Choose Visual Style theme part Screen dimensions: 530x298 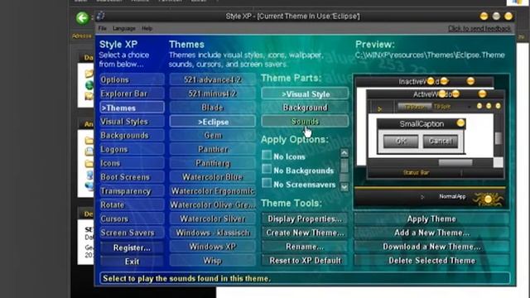coord(305,94)
